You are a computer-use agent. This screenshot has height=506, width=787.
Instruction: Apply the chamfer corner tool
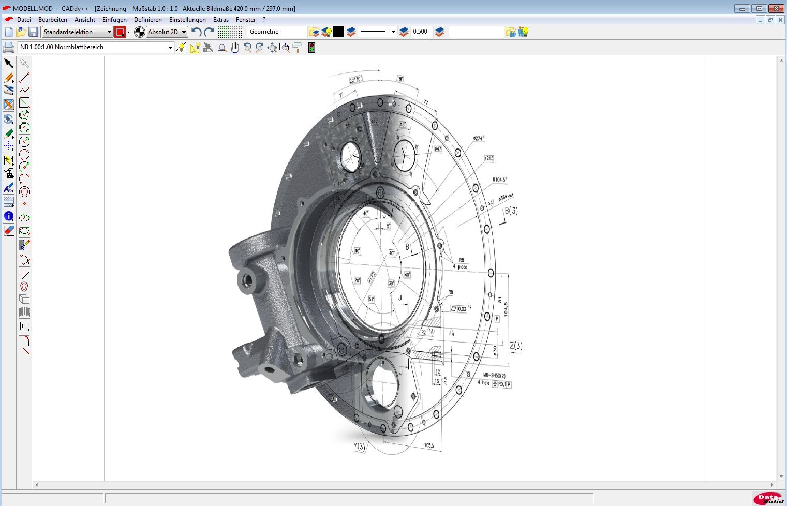point(24,353)
